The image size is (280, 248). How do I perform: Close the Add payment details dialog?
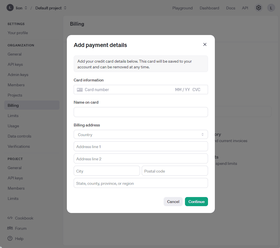[205, 44]
